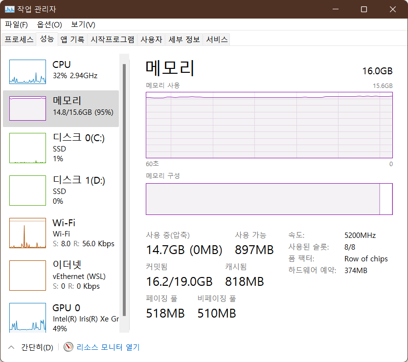Switch to the 프로세스 tab

[19, 40]
